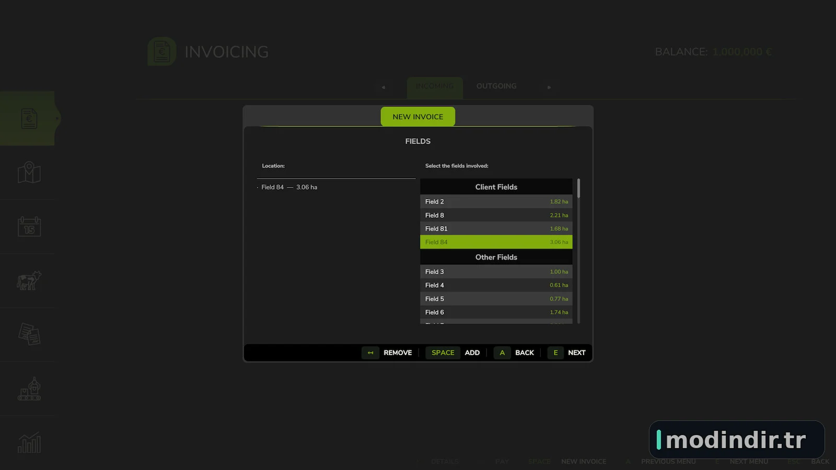Screen dimensions: 836x470
Task: Open the invoicing sidebar icon
Action: point(29,119)
